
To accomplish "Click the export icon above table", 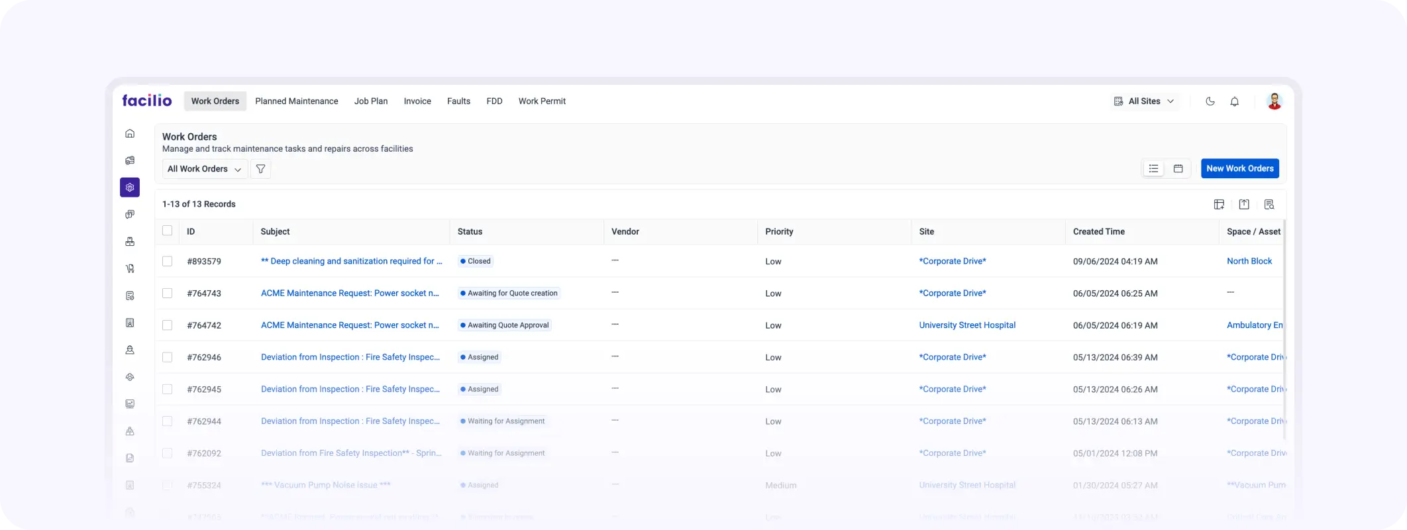I will (x=1244, y=205).
